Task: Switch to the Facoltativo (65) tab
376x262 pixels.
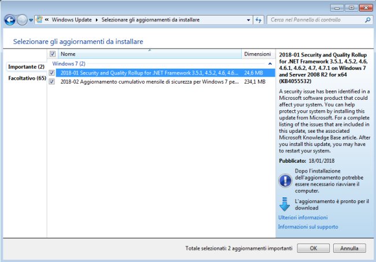Action: click(x=27, y=78)
